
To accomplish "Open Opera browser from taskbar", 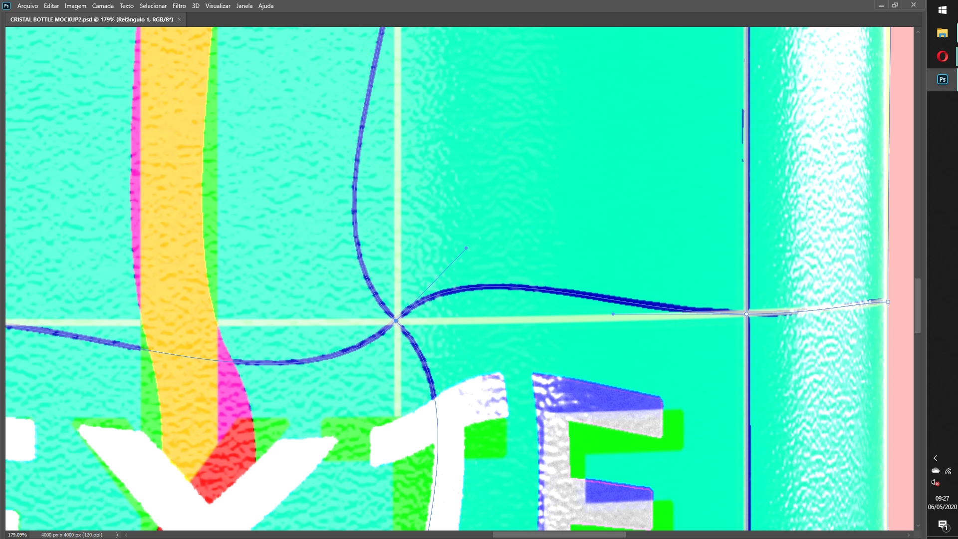I will pyautogui.click(x=942, y=56).
